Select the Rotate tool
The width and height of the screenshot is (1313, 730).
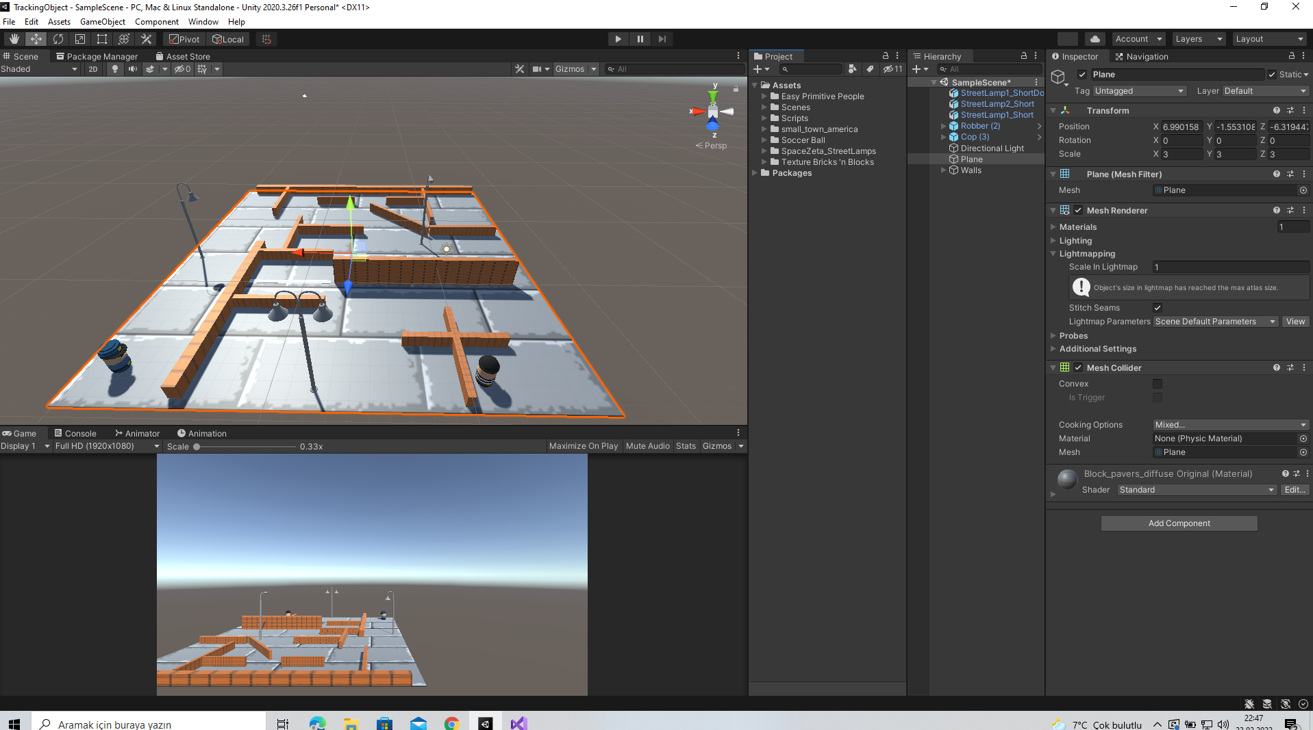(x=58, y=38)
